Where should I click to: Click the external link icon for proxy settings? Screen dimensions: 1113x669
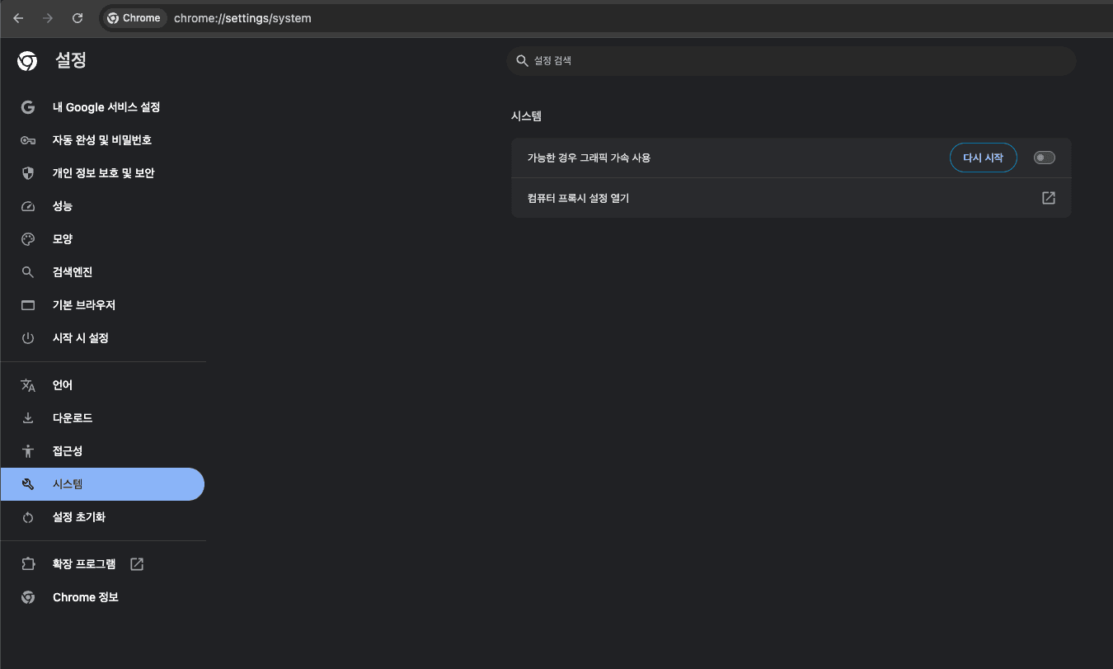(x=1048, y=198)
